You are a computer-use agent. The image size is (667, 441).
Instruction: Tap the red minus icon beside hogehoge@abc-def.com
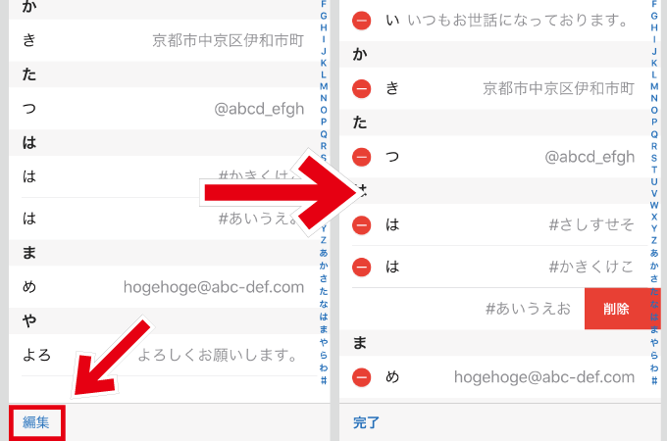coord(362,377)
